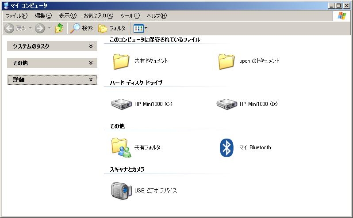The image size is (353, 218).
Task: Click the その他 sidebar header text
Action: point(20,63)
